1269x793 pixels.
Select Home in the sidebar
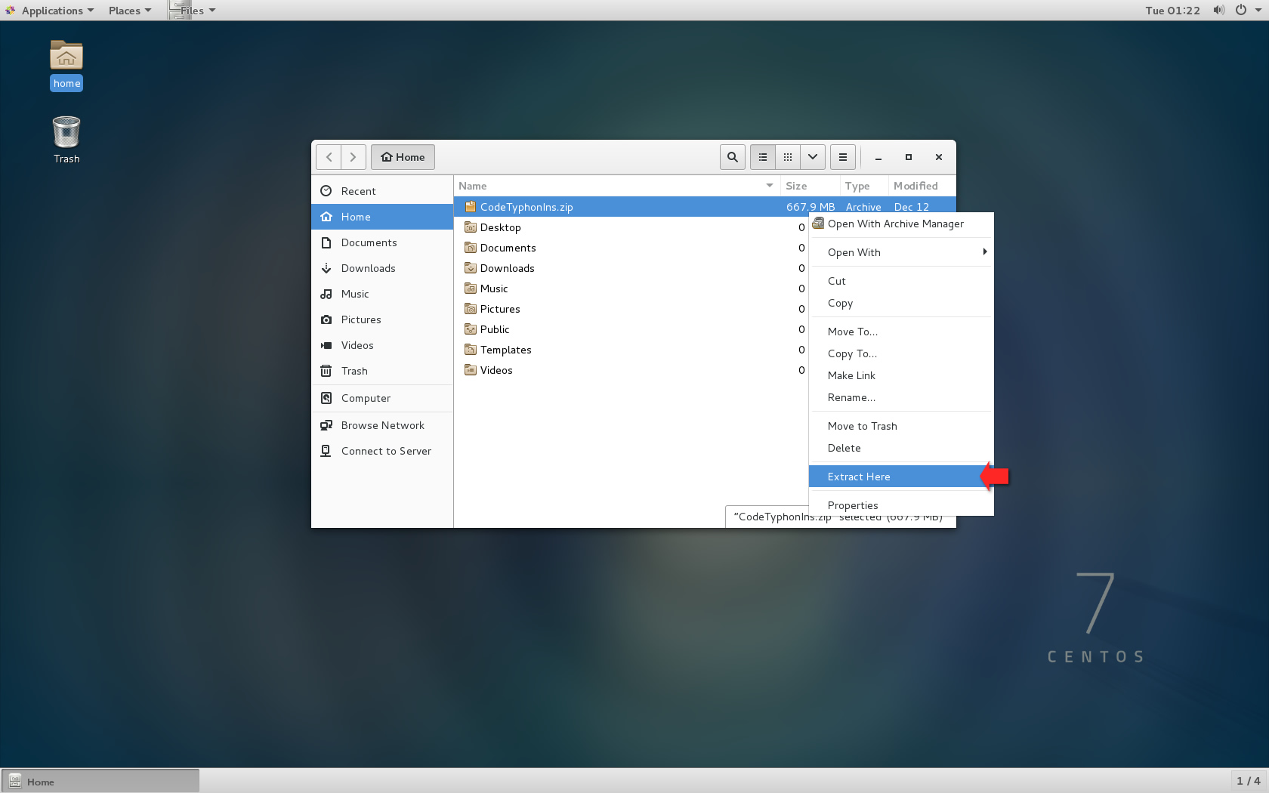(x=382, y=217)
